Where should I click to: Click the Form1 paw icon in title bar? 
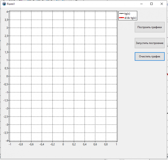[4, 4]
